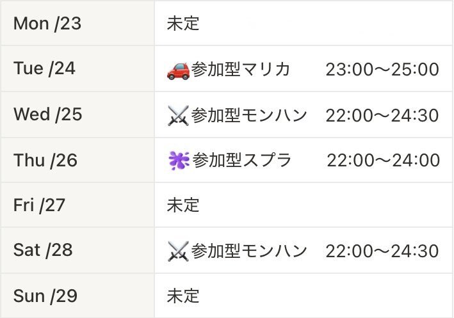
Task: Select the Sat /28 date cell
Action: pyautogui.click(x=77, y=250)
